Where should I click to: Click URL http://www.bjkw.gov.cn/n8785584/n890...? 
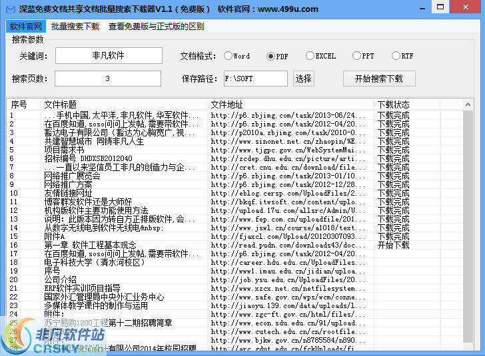point(288,341)
